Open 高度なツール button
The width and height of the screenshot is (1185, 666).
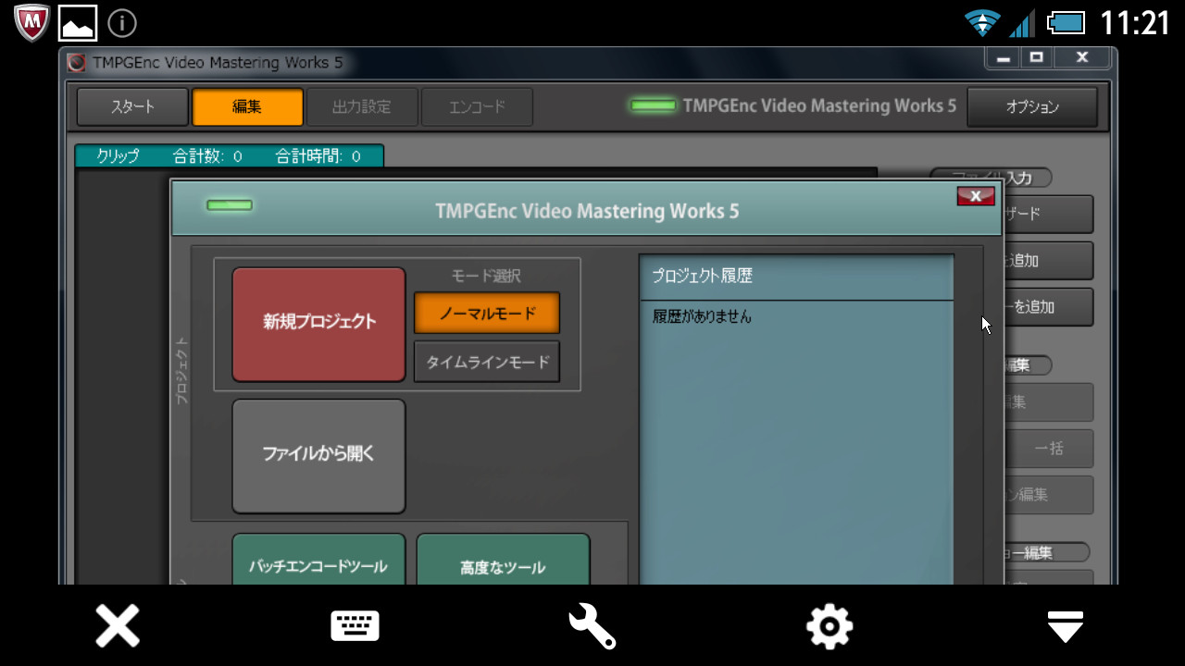click(503, 562)
